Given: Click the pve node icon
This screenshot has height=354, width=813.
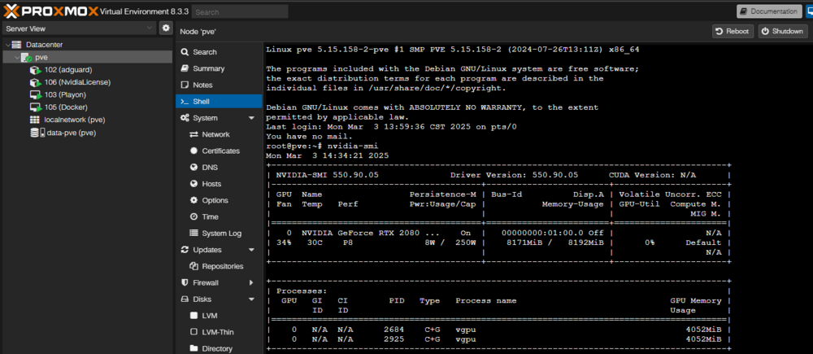Looking at the screenshot, I should [27, 58].
